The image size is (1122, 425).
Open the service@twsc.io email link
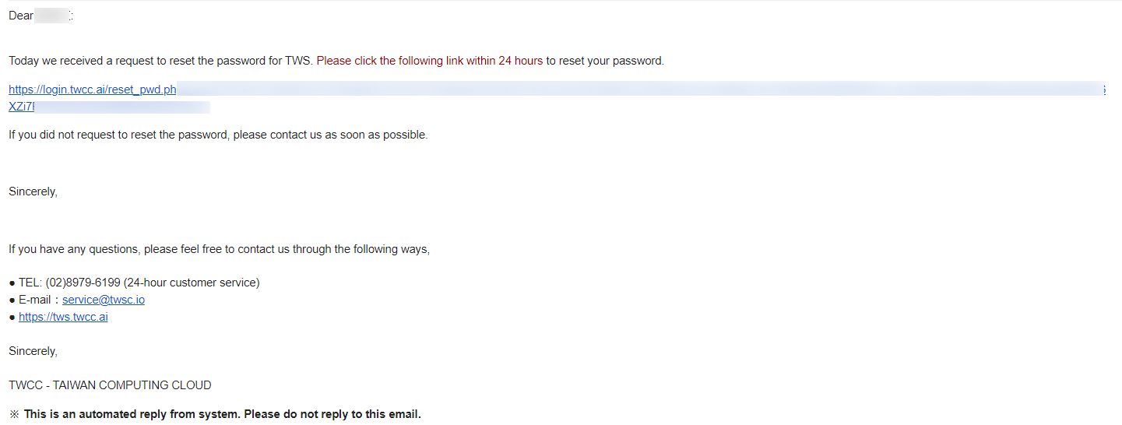click(x=104, y=300)
